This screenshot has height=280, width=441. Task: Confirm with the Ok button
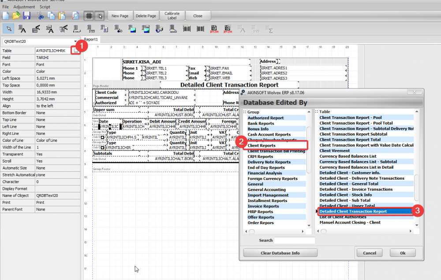click(x=403, y=253)
